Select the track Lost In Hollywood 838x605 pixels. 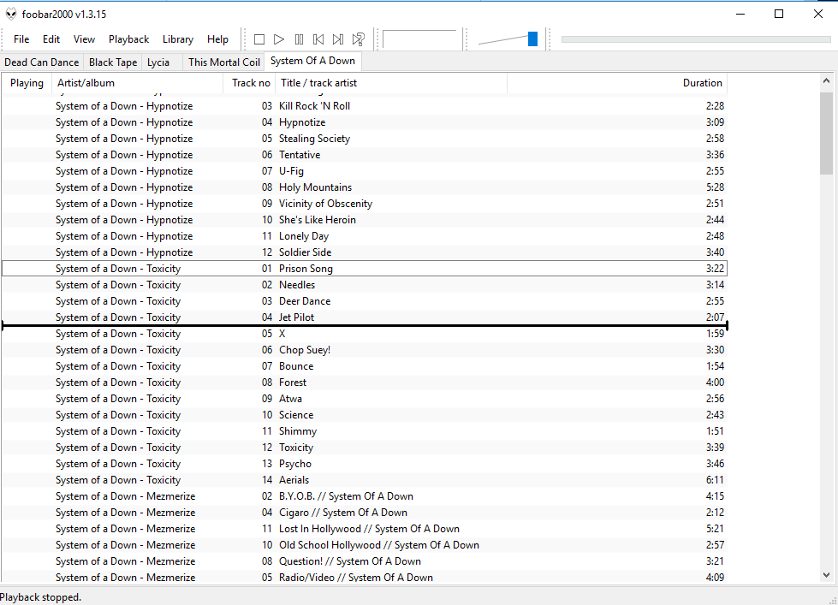365,529
